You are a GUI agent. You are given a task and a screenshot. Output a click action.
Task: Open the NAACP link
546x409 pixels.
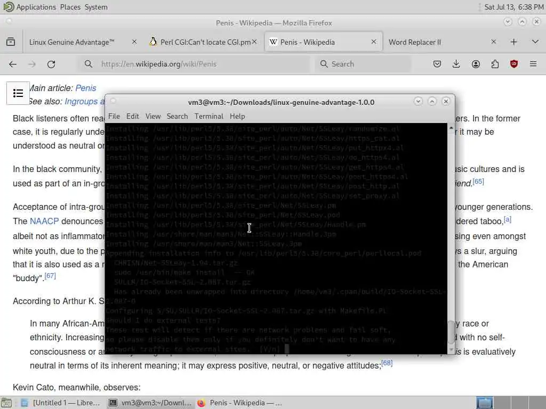point(44,221)
